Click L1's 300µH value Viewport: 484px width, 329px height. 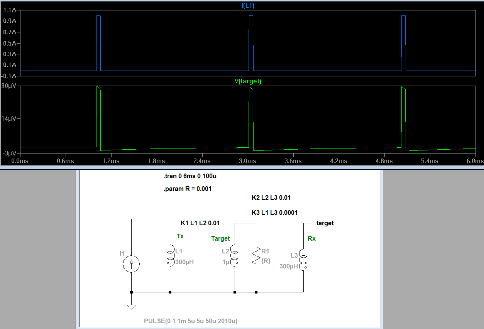point(184,262)
